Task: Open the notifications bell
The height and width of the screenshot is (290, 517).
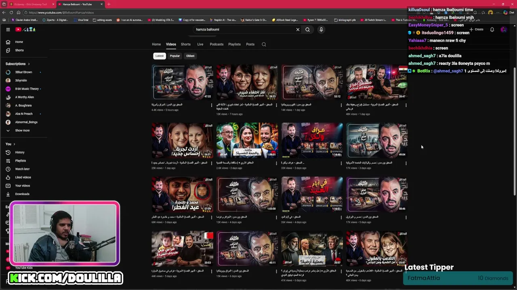Action: tap(492, 29)
